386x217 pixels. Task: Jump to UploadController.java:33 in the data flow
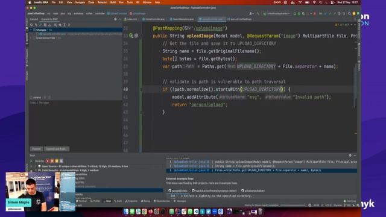[192, 162]
